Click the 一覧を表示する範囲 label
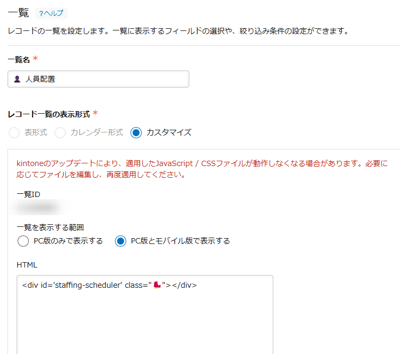This screenshot has height=354, width=400. pyautogui.click(x=50, y=227)
